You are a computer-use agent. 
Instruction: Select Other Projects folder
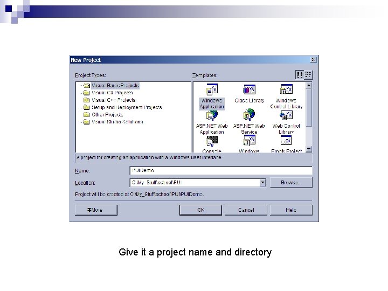[107, 115]
